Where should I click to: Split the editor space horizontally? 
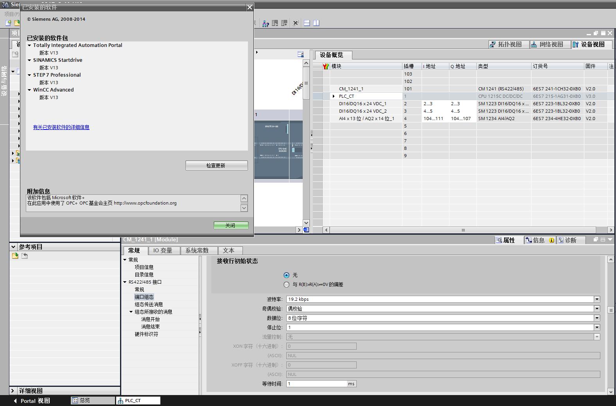coord(307,23)
